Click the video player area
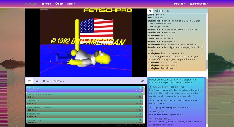 pos(86,43)
